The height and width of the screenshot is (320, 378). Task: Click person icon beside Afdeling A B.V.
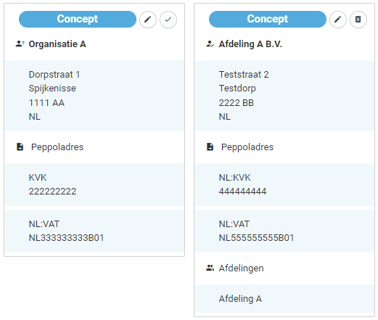coord(210,44)
